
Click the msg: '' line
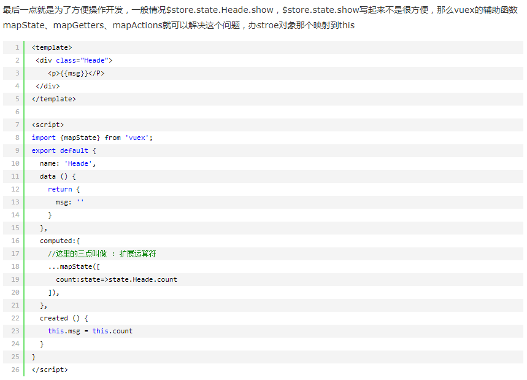coord(70,202)
